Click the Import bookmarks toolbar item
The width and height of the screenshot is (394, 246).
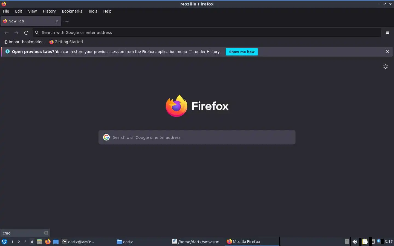pos(24,42)
